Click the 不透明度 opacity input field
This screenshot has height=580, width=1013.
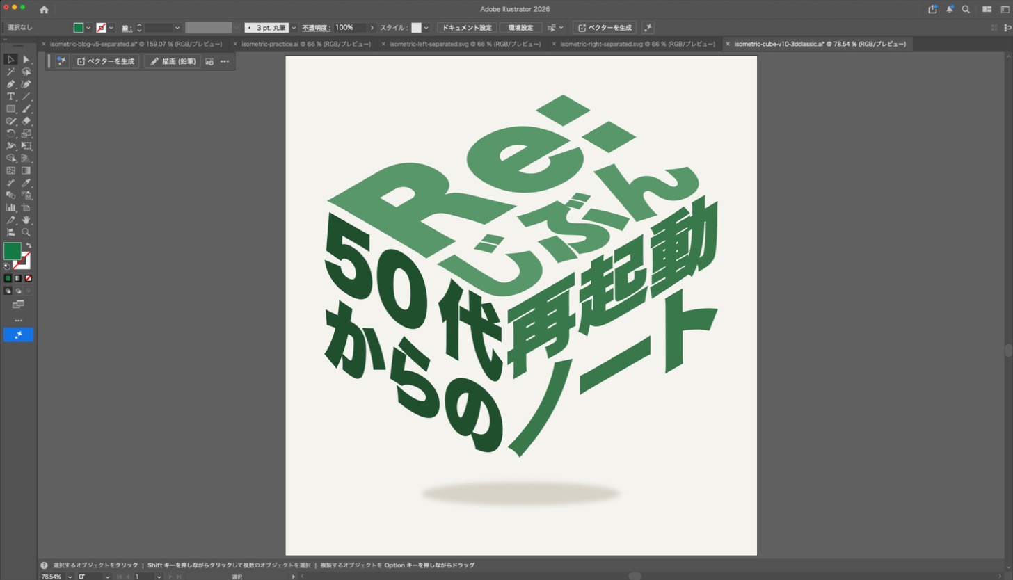[350, 28]
